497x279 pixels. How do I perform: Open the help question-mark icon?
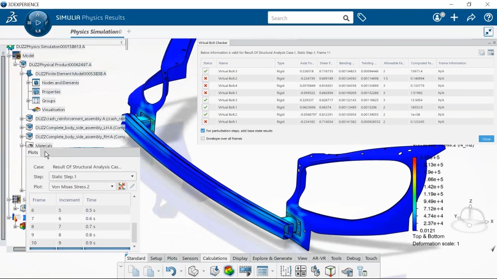click(488, 18)
